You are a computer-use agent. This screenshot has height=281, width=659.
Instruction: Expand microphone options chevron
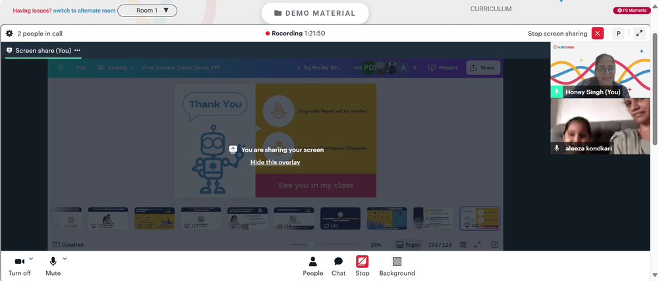[65, 259]
